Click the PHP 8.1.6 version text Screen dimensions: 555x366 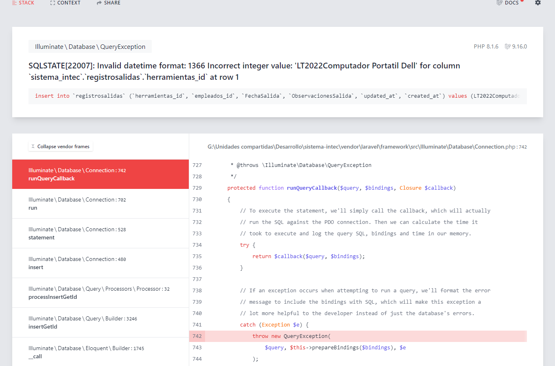[x=486, y=46]
